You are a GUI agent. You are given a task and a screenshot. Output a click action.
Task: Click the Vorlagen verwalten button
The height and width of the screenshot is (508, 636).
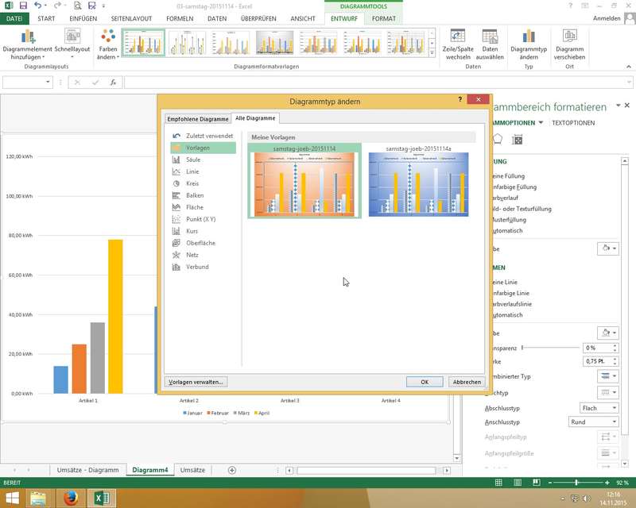coord(196,382)
